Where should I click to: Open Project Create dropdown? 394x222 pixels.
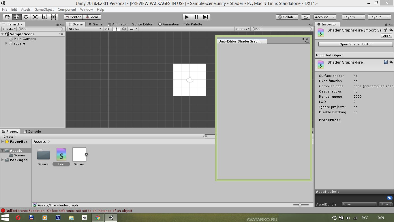pos(10,136)
